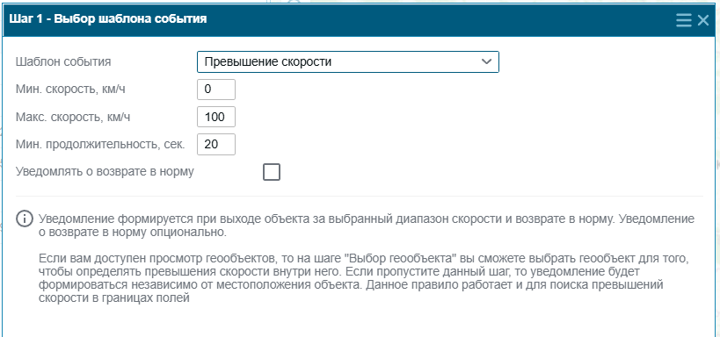This screenshot has height=337, width=720.
Task: Click the Уведомление формируется description paragraph
Action: (366, 226)
